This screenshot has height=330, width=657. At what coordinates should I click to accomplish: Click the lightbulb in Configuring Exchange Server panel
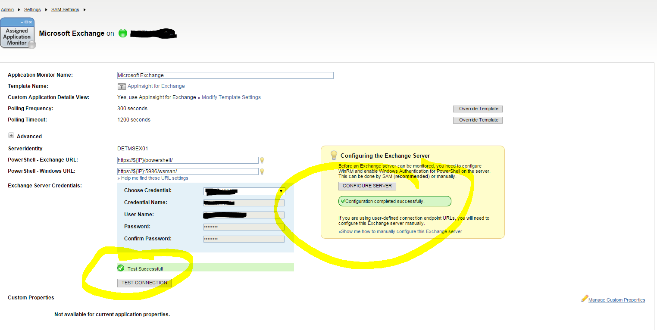pyautogui.click(x=334, y=155)
